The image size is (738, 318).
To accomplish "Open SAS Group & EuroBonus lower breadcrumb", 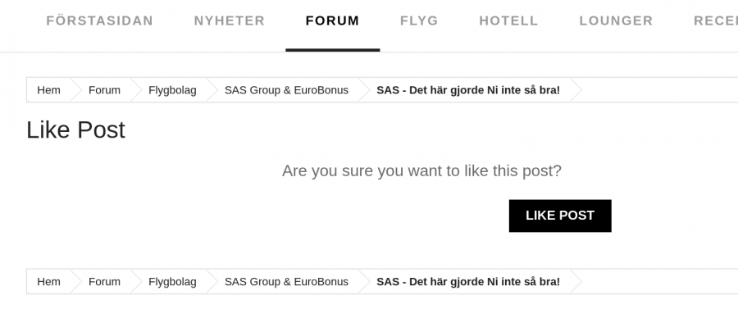I will tap(286, 281).
